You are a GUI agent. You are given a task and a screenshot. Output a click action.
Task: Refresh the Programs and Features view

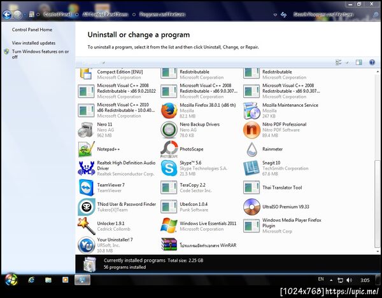[x=283, y=15]
